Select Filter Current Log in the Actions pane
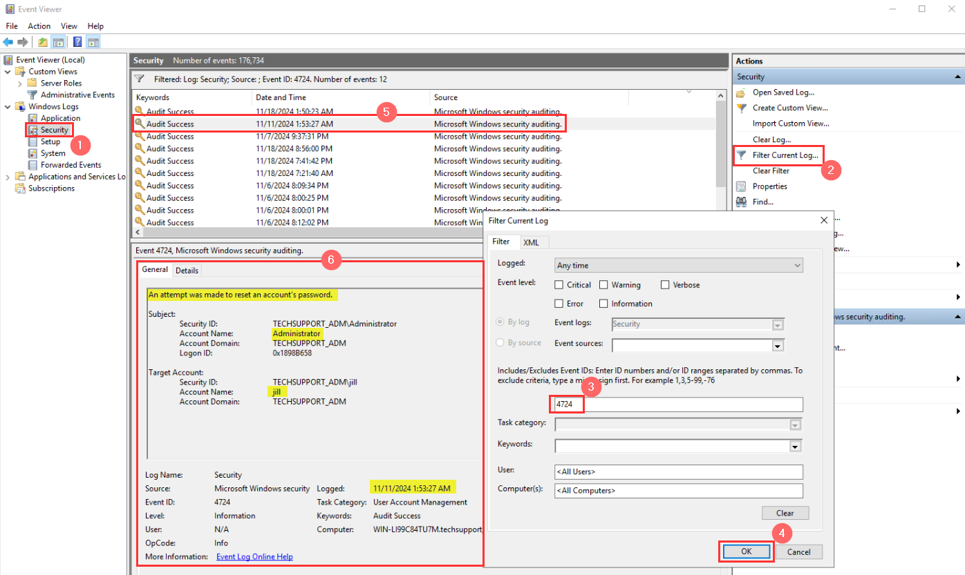The height and width of the screenshot is (575, 965). (784, 155)
